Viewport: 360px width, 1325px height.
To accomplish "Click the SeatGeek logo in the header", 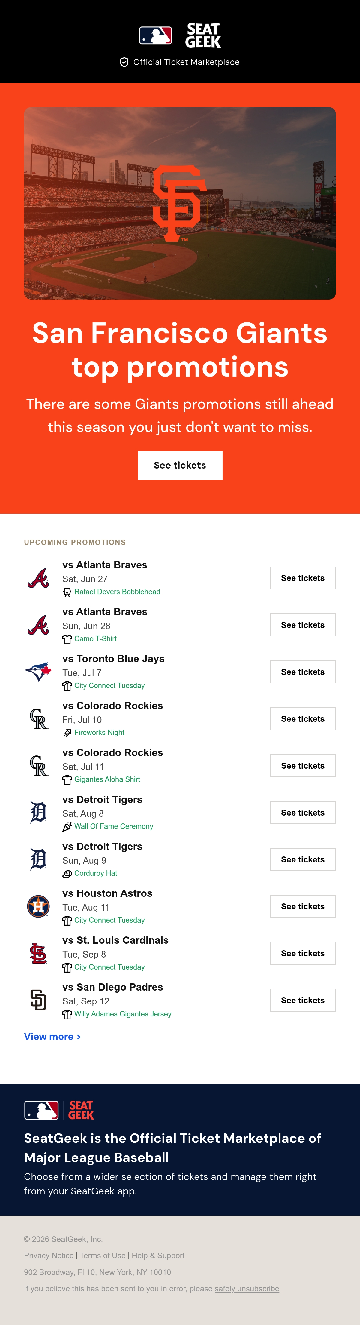I will (203, 35).
